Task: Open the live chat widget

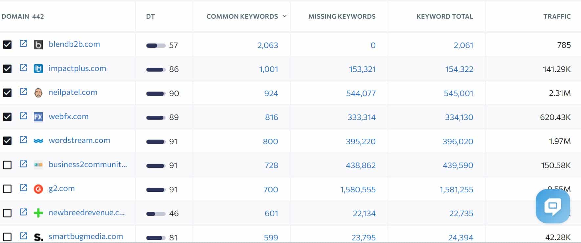Action: pyautogui.click(x=553, y=206)
